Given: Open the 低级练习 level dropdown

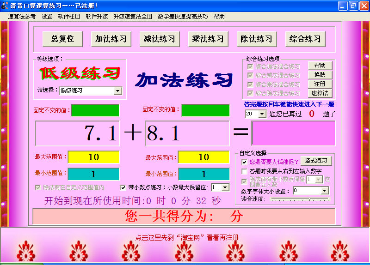Looking at the screenshot, I should [x=118, y=90].
